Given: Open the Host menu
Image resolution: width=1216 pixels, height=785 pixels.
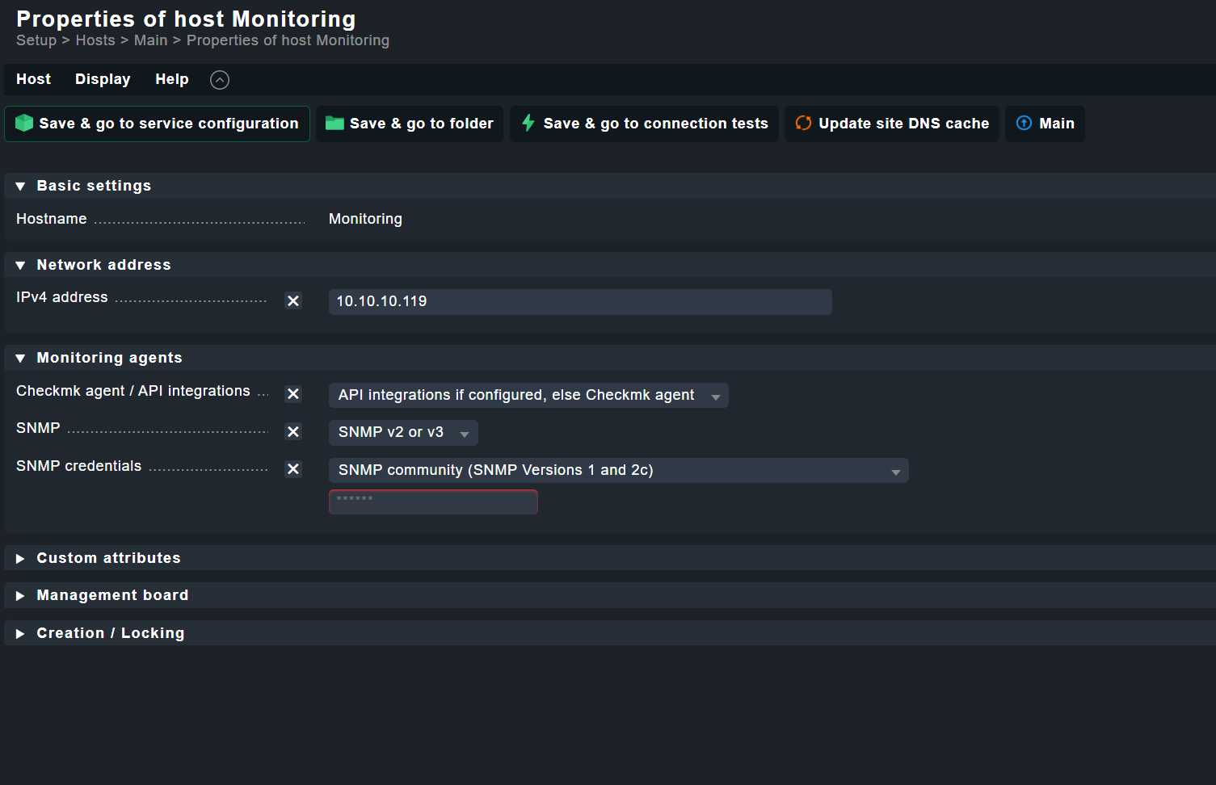Looking at the screenshot, I should click(x=33, y=79).
